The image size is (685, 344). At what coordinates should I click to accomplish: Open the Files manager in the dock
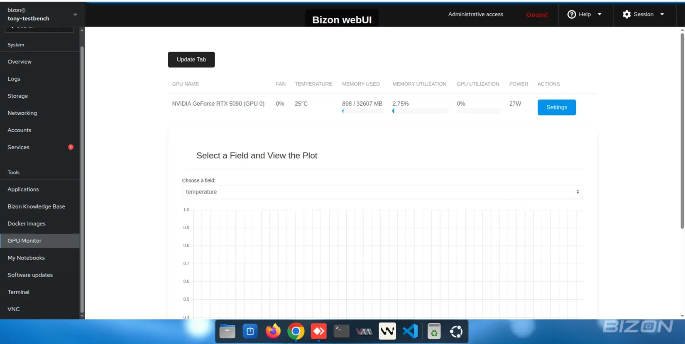tap(227, 331)
